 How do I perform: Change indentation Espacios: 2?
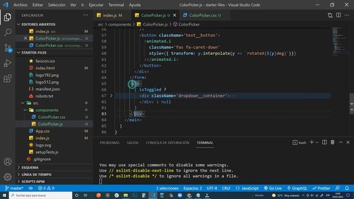pyautogui.click(x=192, y=188)
